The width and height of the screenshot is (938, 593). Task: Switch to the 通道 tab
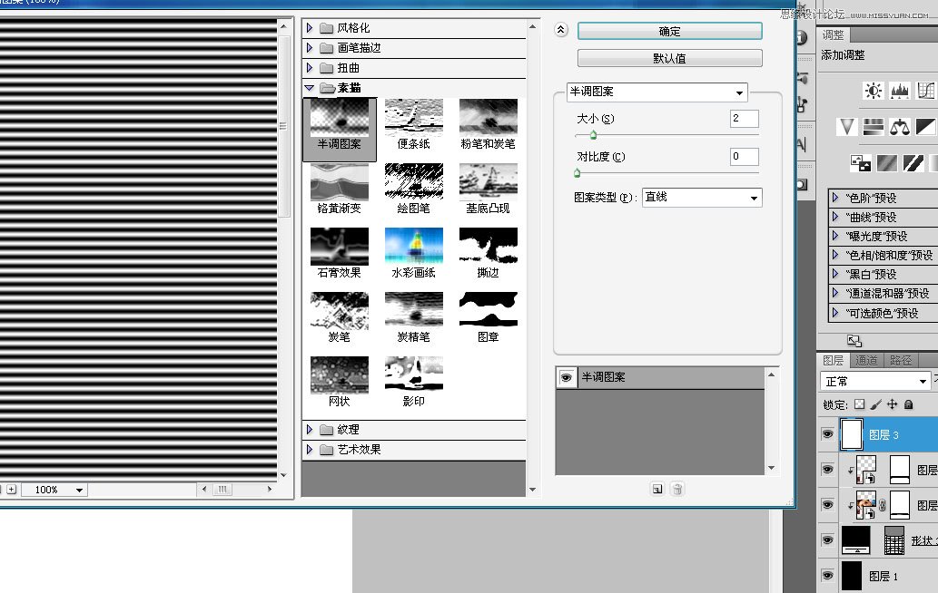tap(866, 360)
